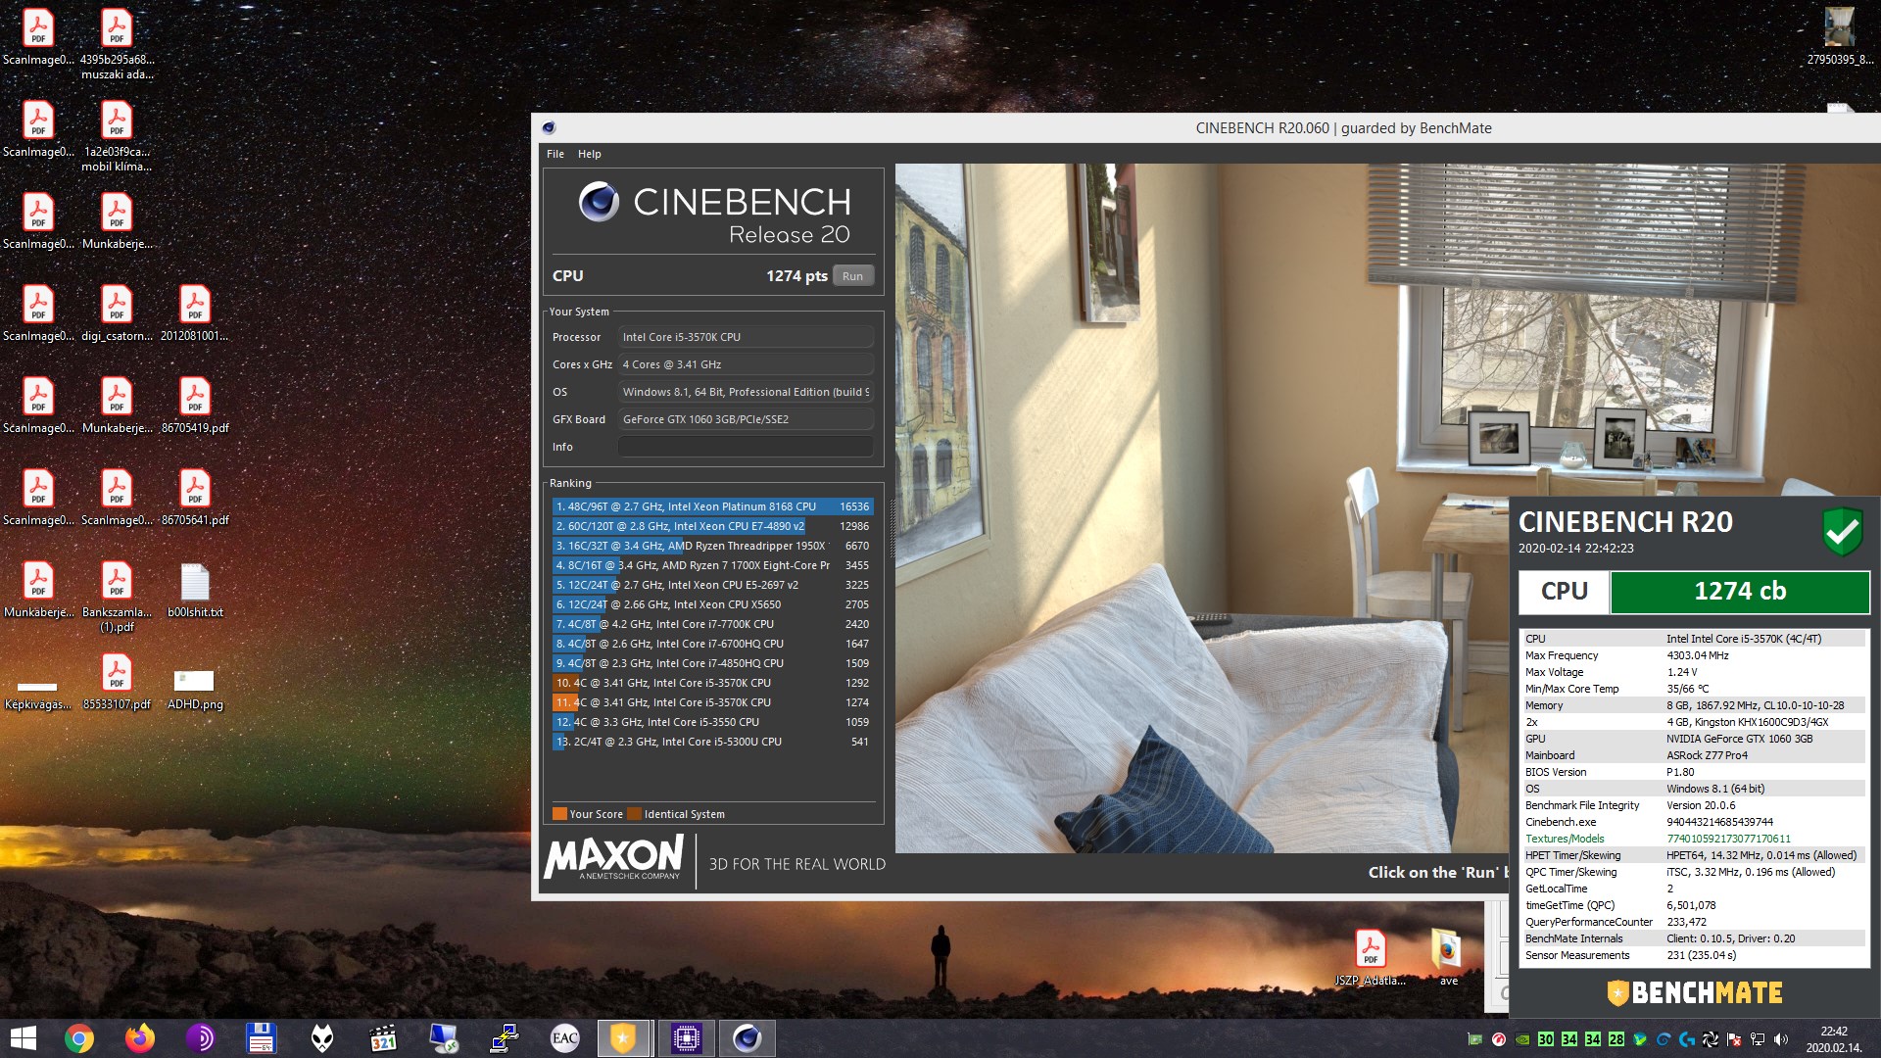Click the BenchMate green shield checkmark
The width and height of the screenshot is (1881, 1058).
tap(1843, 531)
